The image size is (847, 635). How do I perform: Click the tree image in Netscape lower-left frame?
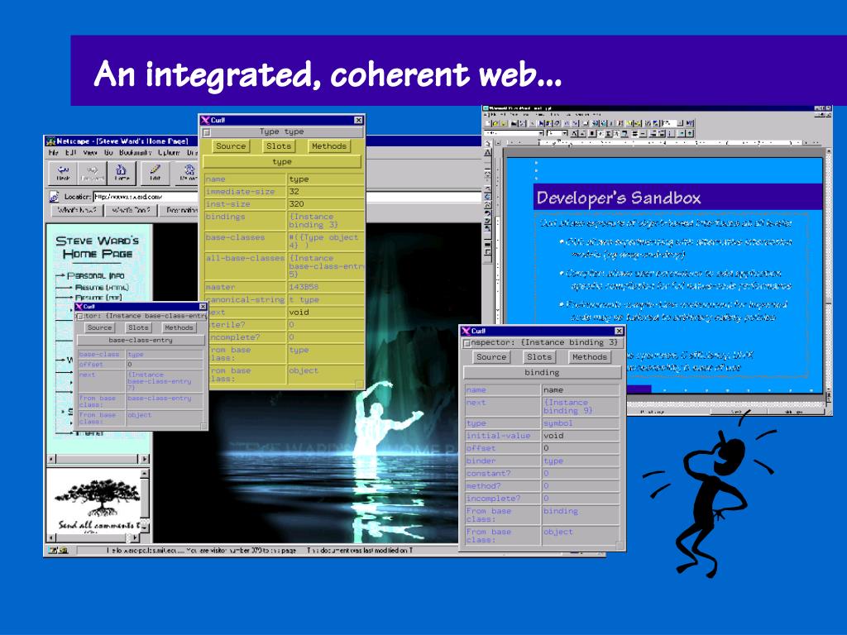(x=98, y=496)
